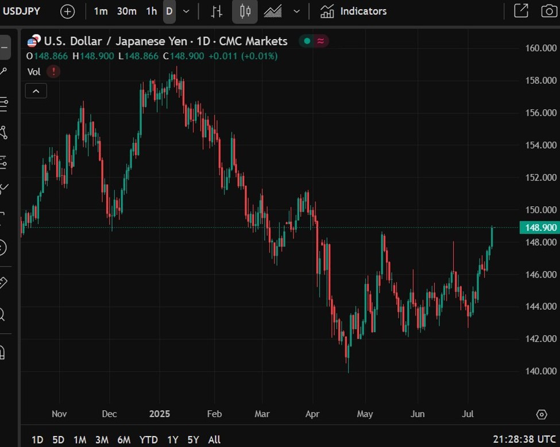
Task: Toggle the D daily timeframe button
Action: [169, 11]
